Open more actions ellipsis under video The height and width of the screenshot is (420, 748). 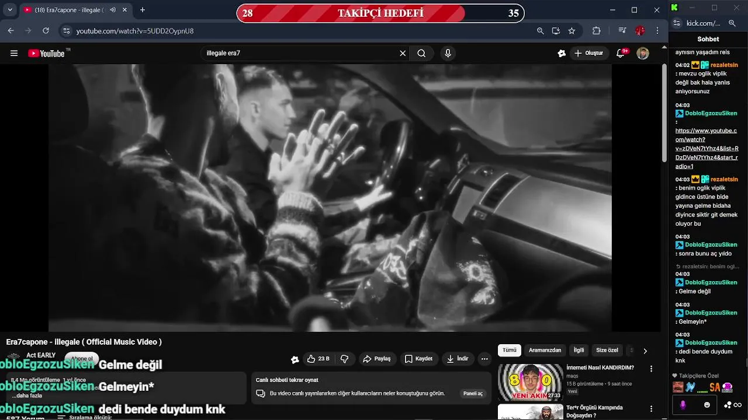point(484,359)
